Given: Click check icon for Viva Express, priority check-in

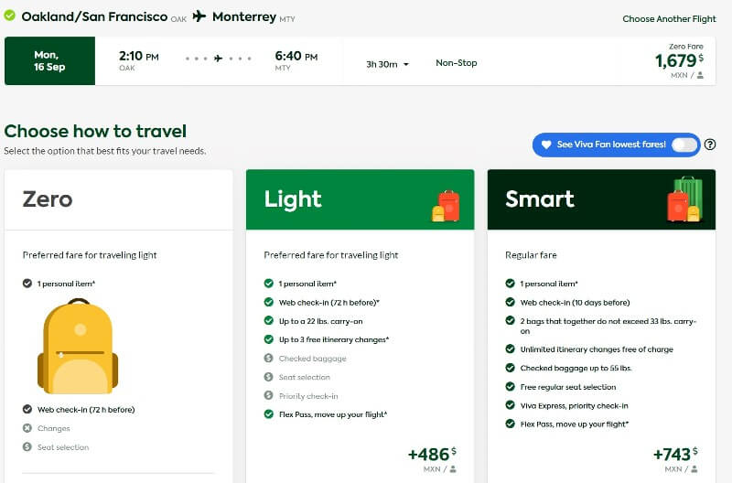Looking at the screenshot, I should click(x=510, y=405).
